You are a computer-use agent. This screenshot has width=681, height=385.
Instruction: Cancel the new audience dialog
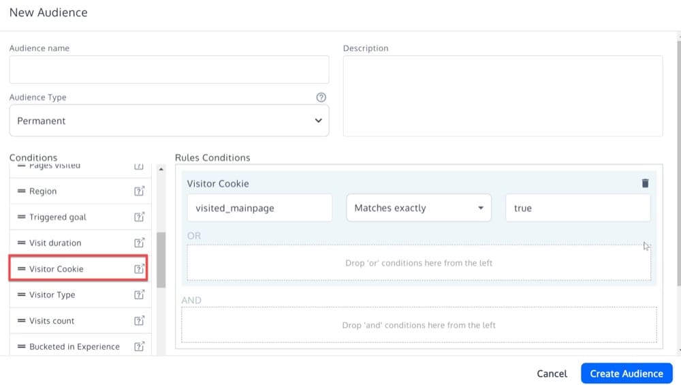click(x=552, y=373)
